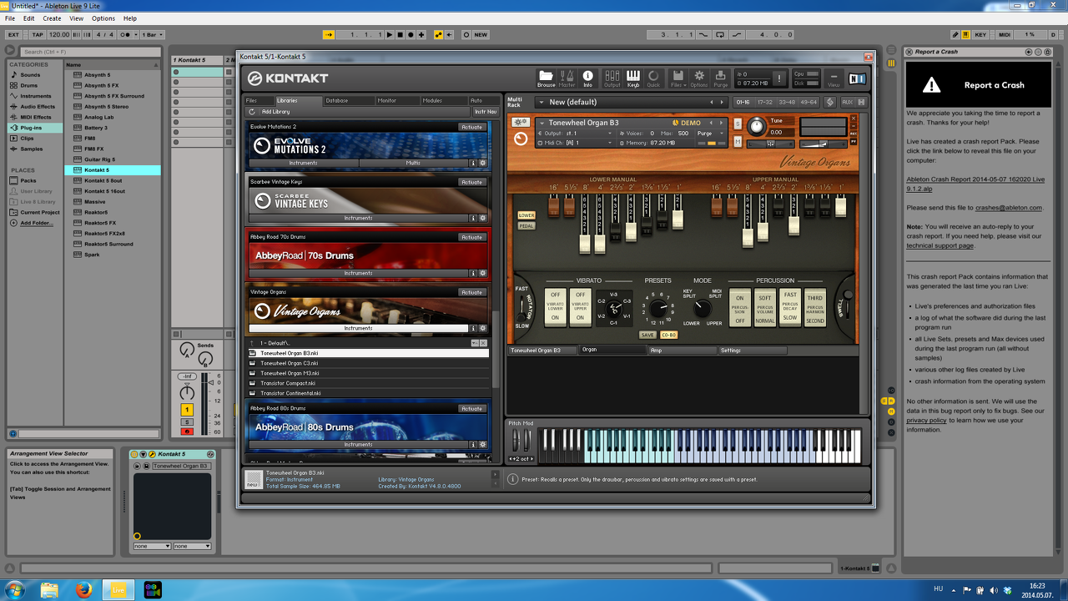Toggle Percussion Decay Fast/Slow switch

point(790,308)
